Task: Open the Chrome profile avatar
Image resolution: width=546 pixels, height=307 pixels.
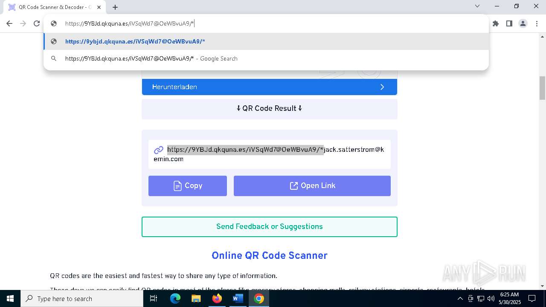Action: pyautogui.click(x=523, y=23)
